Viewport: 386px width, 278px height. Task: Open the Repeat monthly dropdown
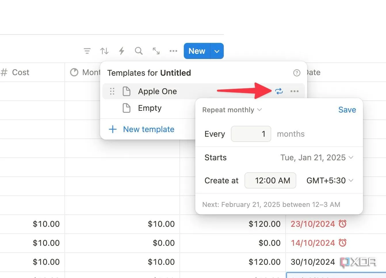(x=232, y=110)
